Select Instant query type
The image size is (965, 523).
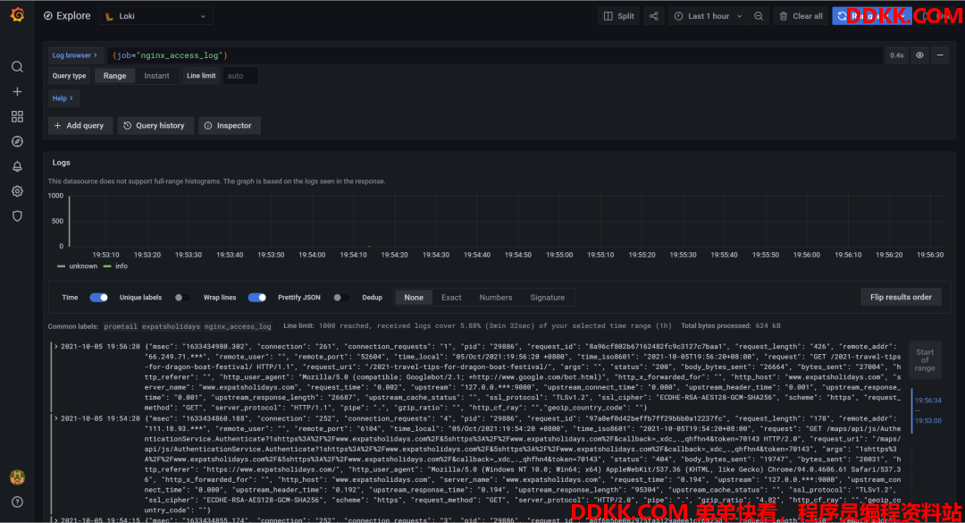tap(156, 76)
